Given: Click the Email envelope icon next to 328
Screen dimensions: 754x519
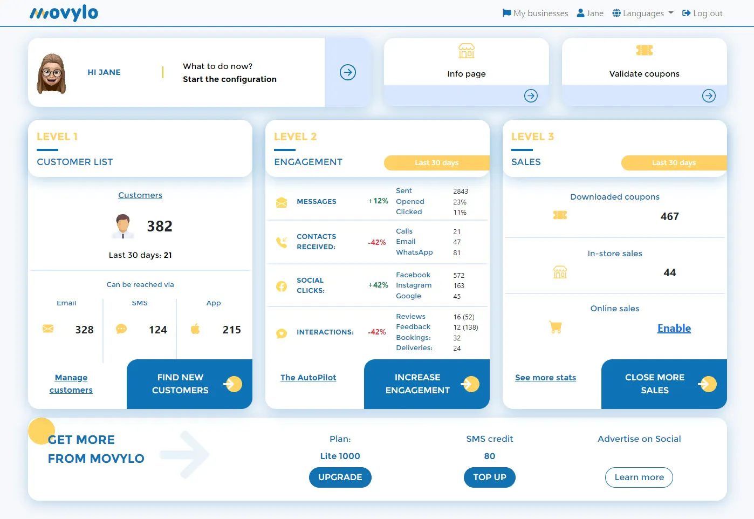Looking at the screenshot, I should 48,329.
